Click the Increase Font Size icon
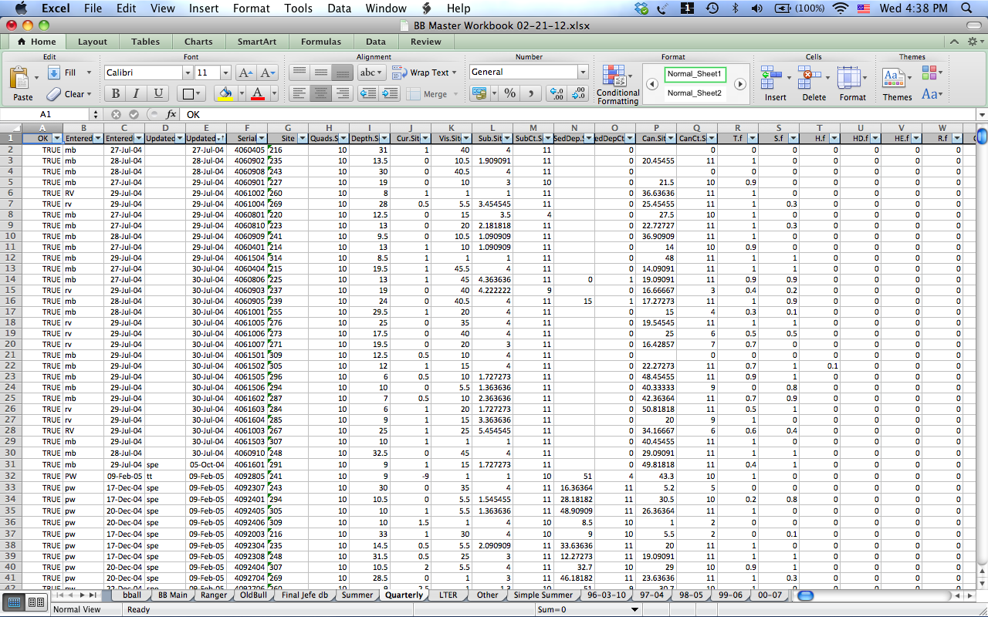The width and height of the screenshot is (988, 617). pos(245,72)
